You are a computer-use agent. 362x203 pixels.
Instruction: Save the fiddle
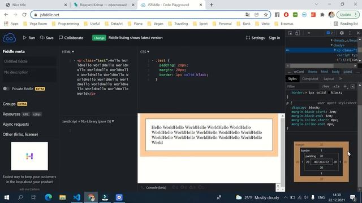tap(46, 38)
